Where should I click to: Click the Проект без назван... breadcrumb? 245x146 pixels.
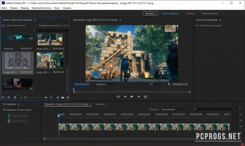tap(17, 25)
